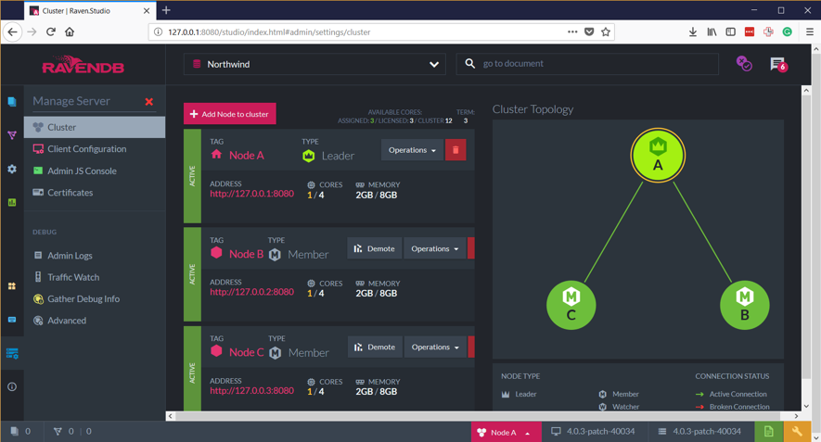Click the RavenDB logo
Screen dimensions: 821x442
click(83, 65)
